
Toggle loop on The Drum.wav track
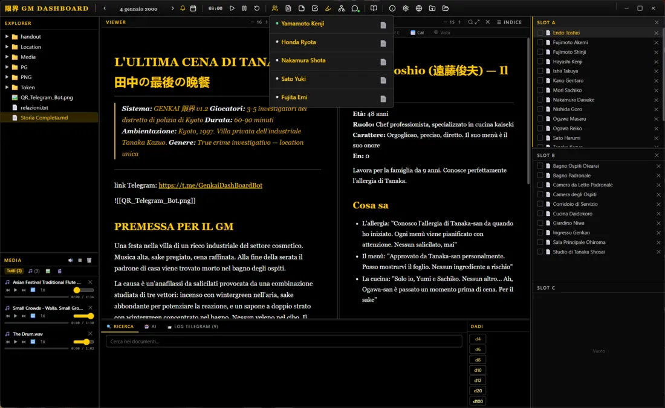33,342
